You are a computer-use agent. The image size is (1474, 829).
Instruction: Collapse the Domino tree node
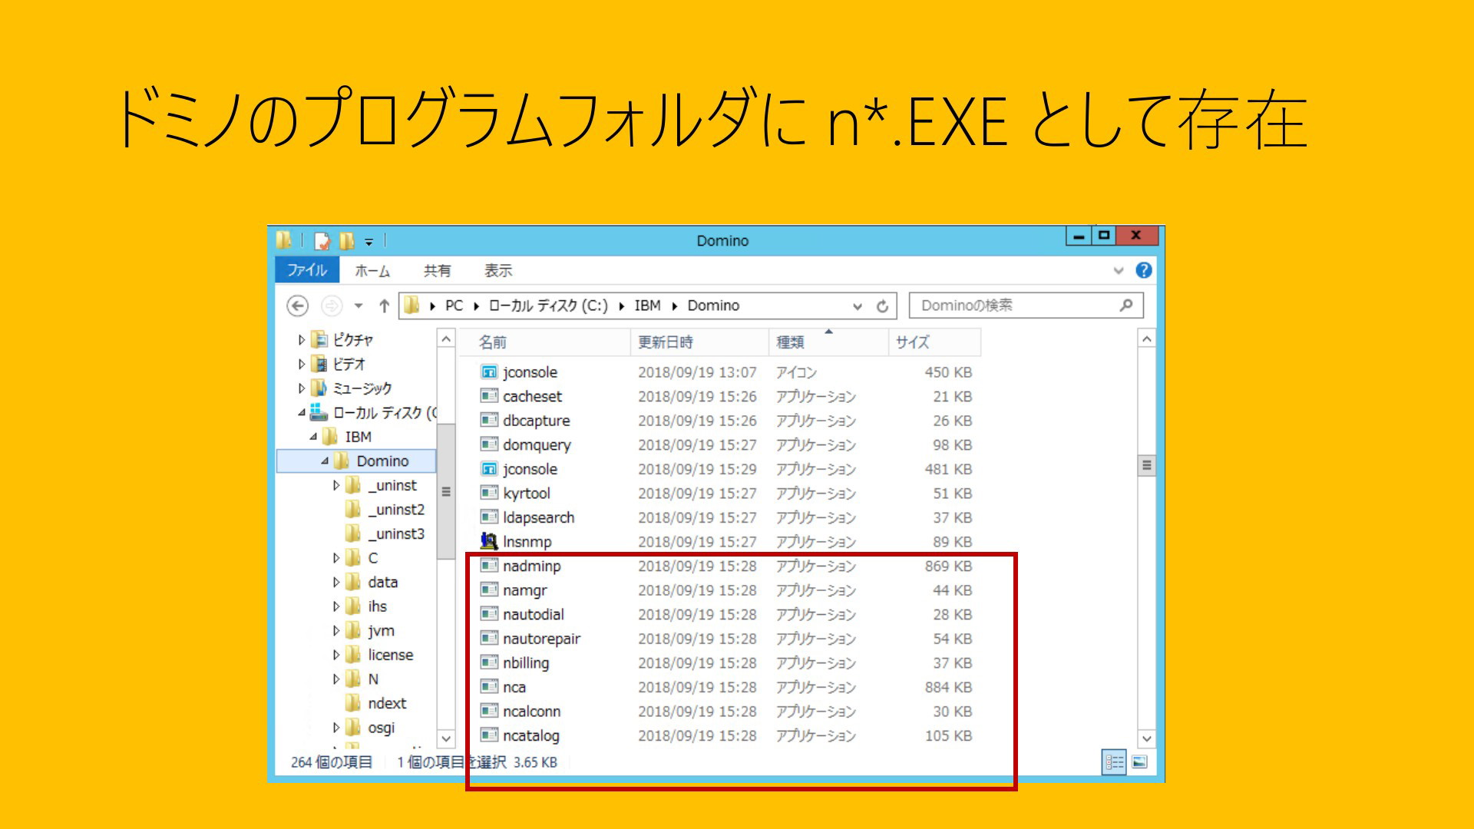[x=325, y=461]
